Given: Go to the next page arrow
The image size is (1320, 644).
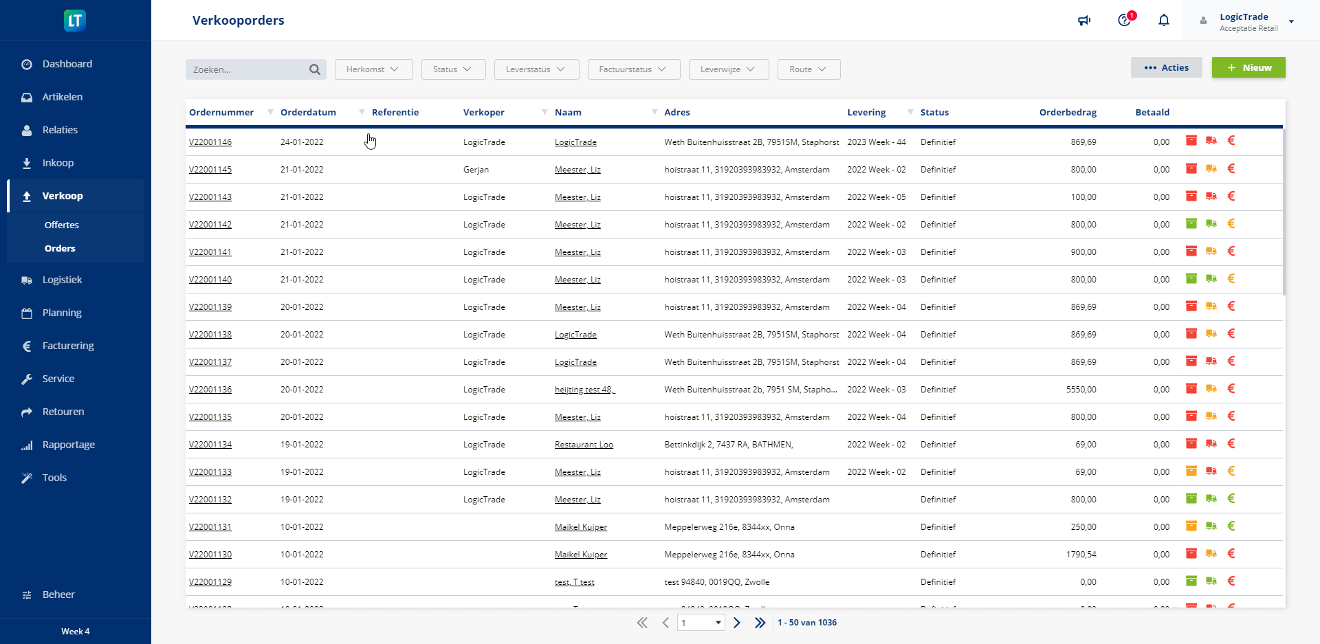Looking at the screenshot, I should (x=737, y=623).
